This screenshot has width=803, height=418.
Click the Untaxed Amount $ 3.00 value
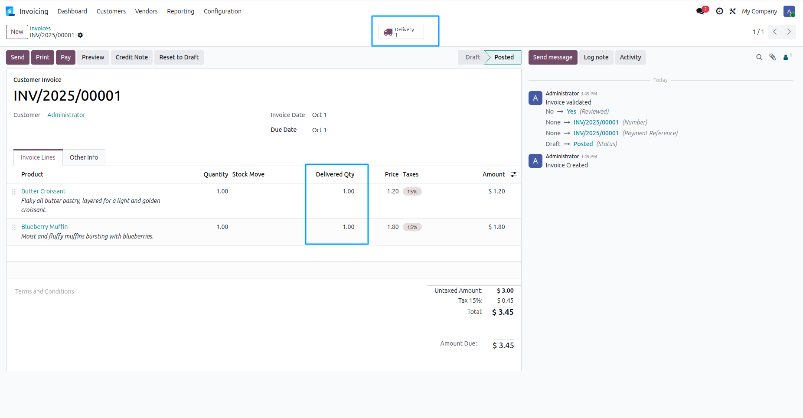[x=505, y=291]
